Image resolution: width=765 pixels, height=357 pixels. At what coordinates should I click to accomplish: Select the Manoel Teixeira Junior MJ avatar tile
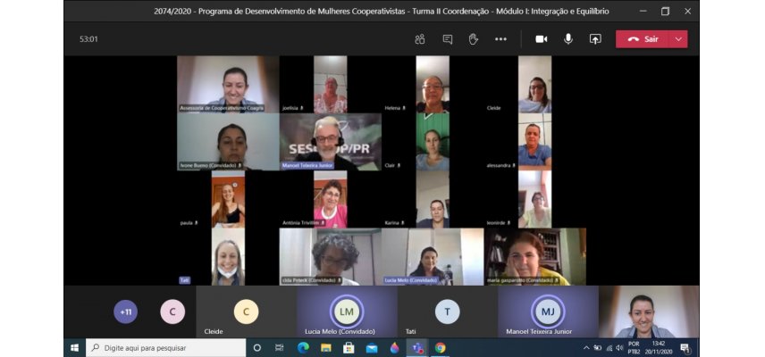548,311
